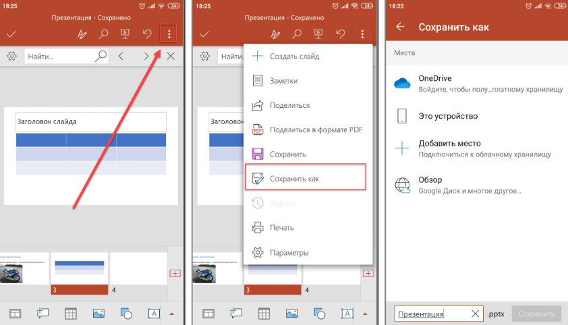
Task: Select Создать слайд from the menu
Action: coord(294,57)
